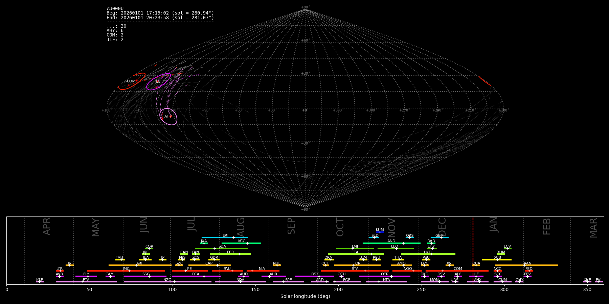Click the AUG month label
Viewport: 609px width, 304px height.
pyautogui.click(x=241, y=227)
